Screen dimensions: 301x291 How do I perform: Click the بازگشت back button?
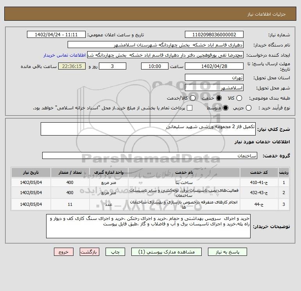pos(90,252)
